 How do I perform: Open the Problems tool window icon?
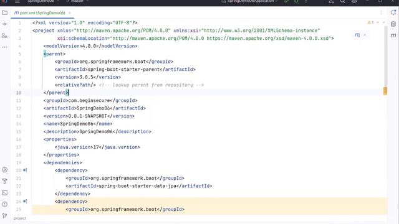click(4, 204)
